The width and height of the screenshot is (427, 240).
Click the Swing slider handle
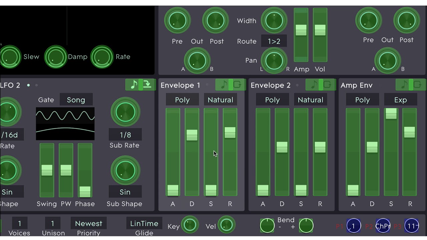point(47,170)
